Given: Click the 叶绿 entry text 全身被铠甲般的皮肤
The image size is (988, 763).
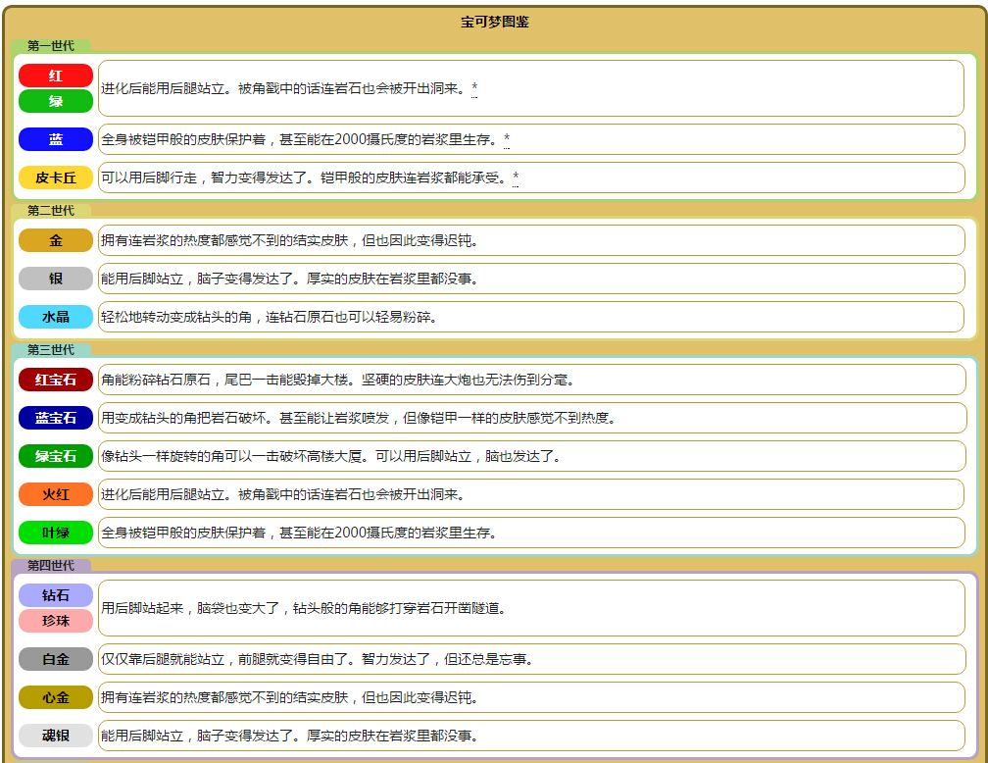Looking at the screenshot, I should pos(300,533).
